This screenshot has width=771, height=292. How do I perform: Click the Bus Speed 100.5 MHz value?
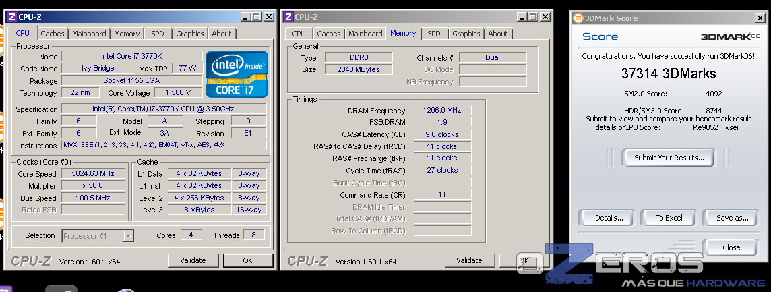click(94, 198)
